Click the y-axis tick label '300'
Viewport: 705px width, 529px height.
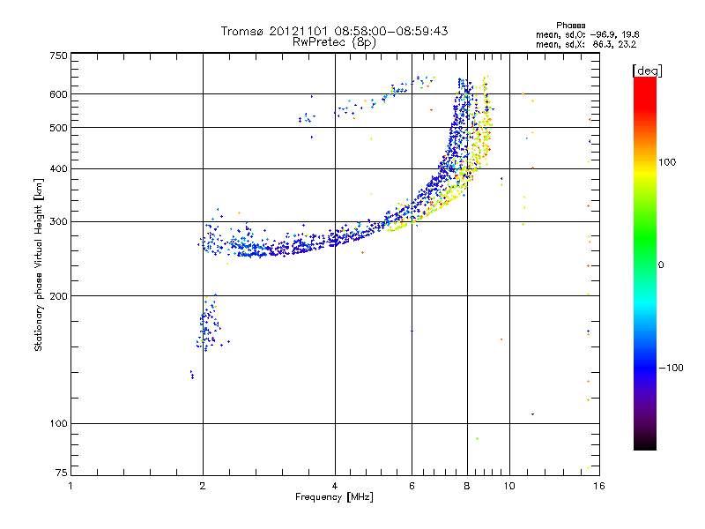[58, 222]
